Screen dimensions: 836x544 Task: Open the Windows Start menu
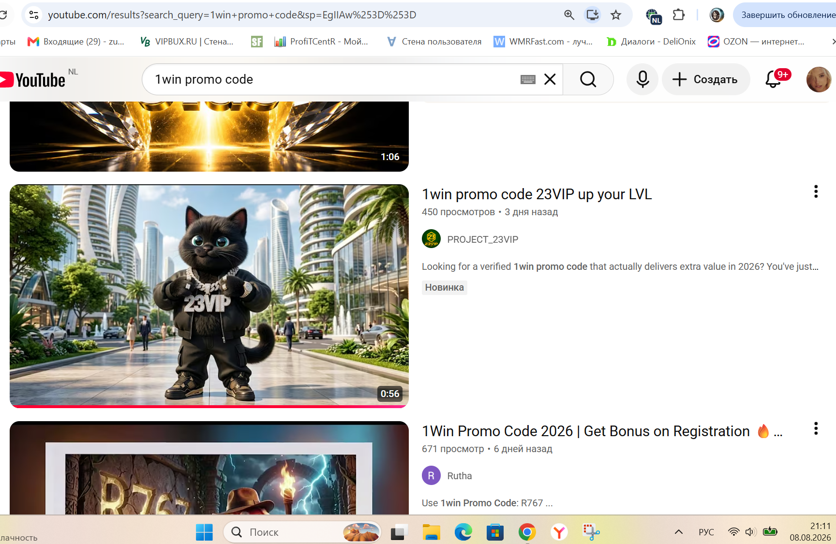click(204, 532)
